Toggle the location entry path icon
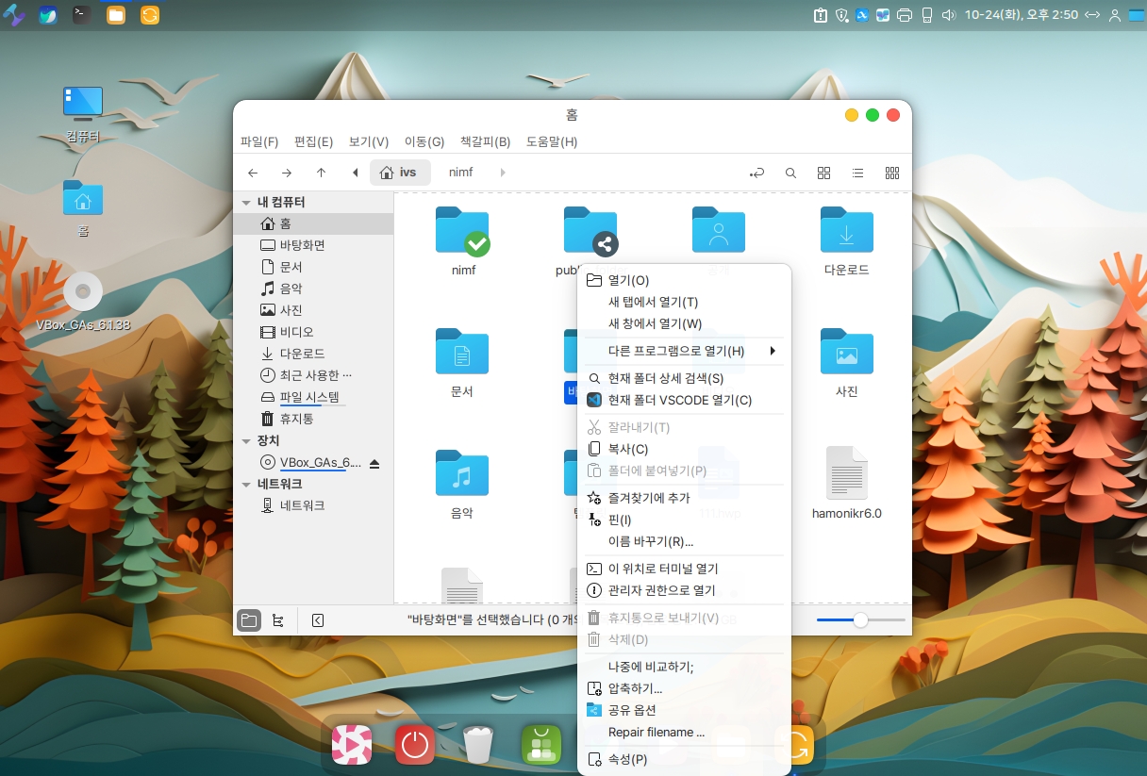Viewport: 1147px width, 776px height. pos(756,173)
